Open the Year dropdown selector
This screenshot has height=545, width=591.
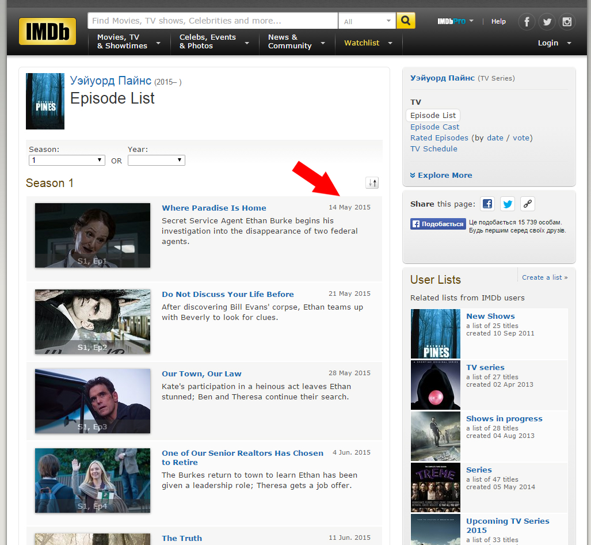(156, 161)
